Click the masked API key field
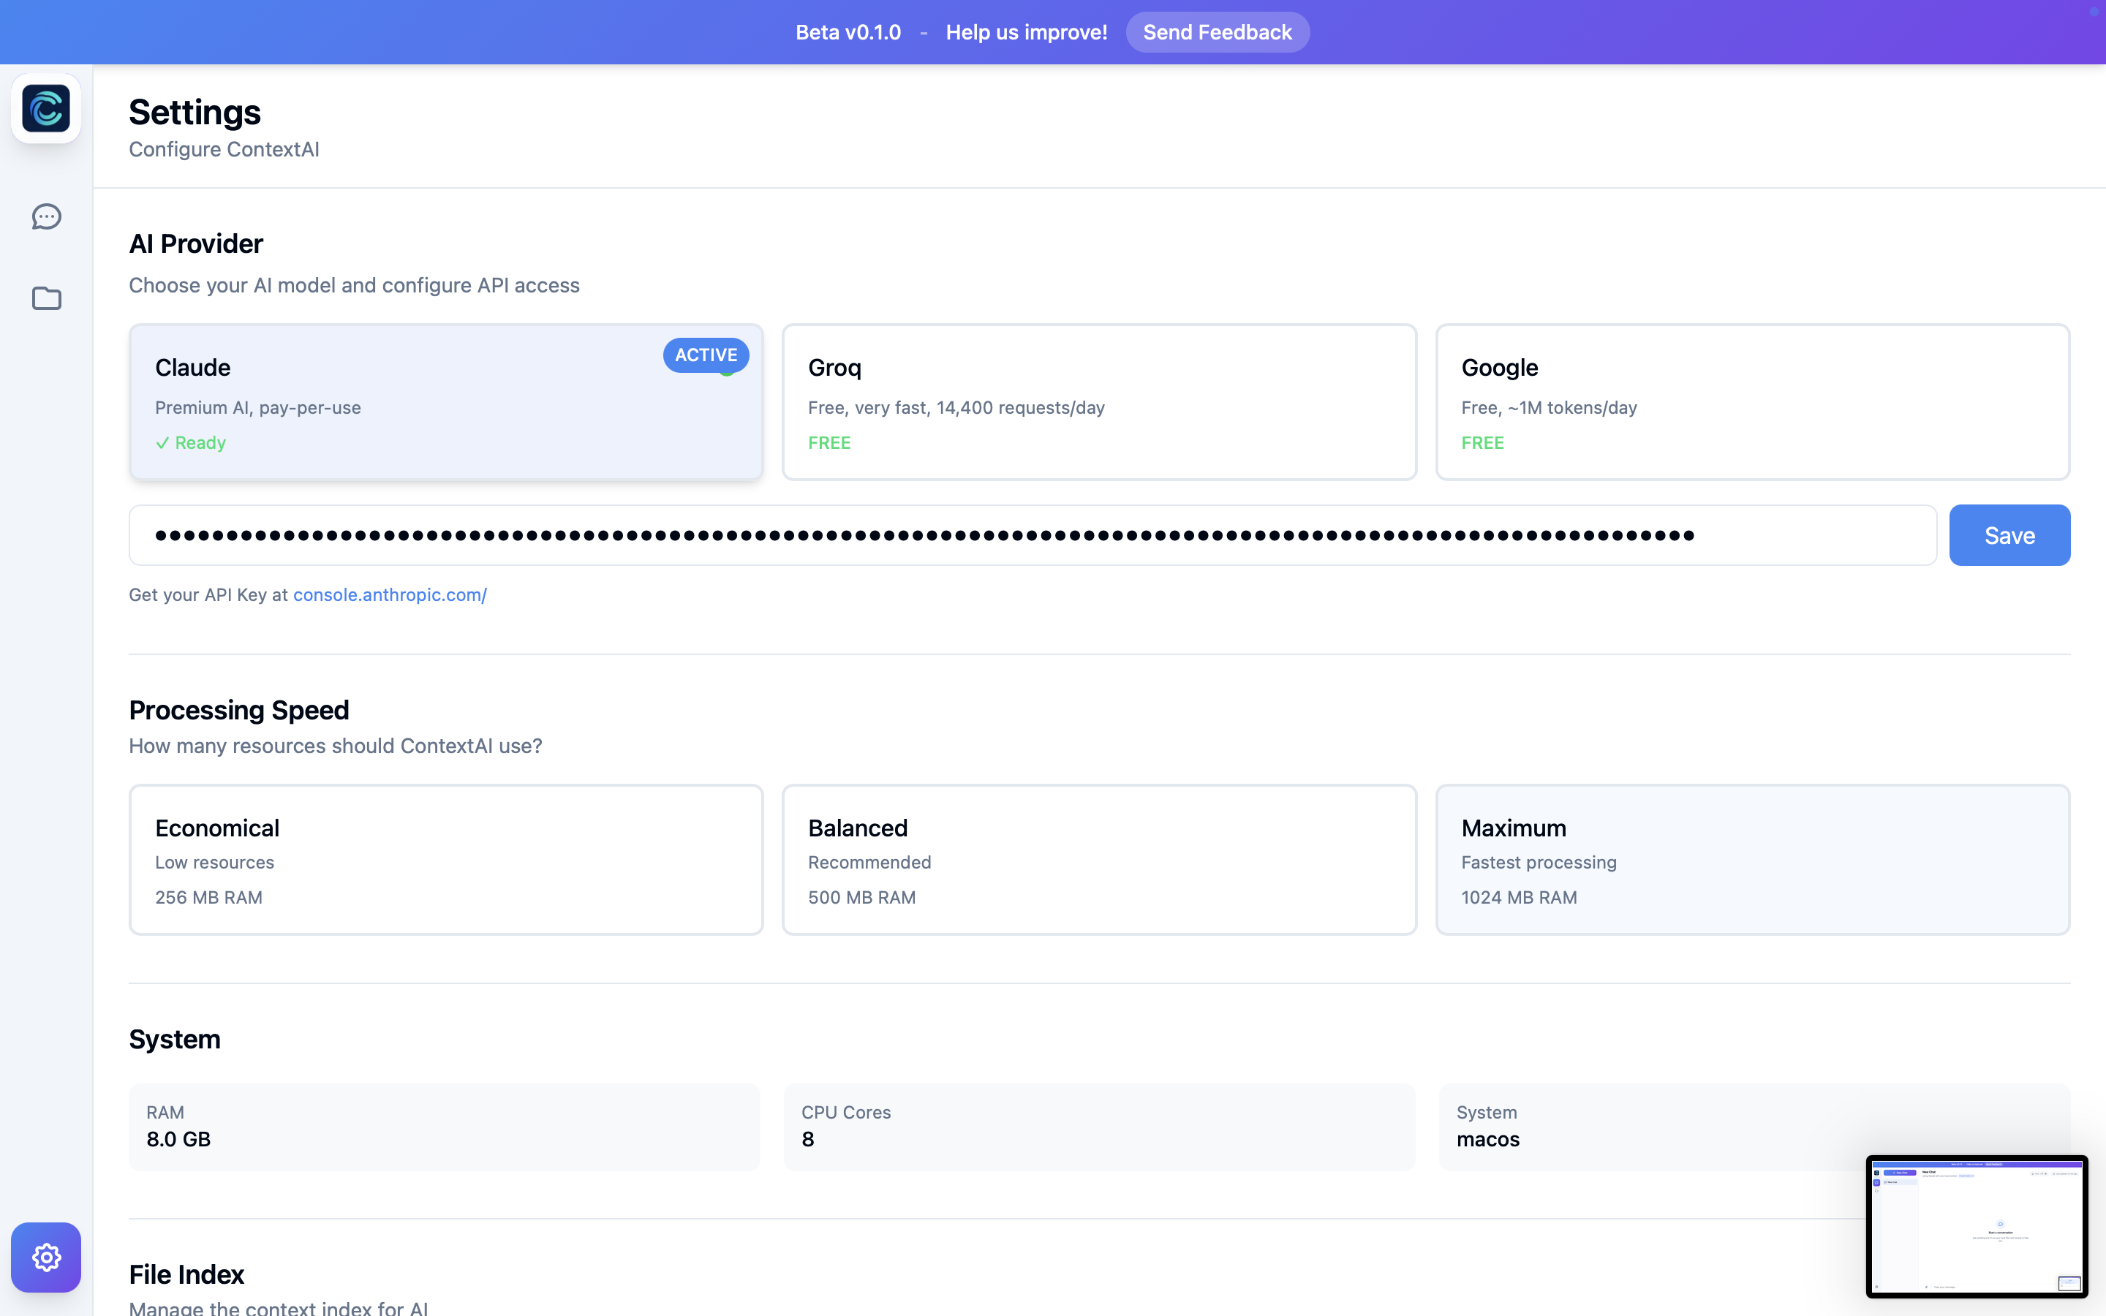This screenshot has width=2106, height=1316. pos(1032,535)
